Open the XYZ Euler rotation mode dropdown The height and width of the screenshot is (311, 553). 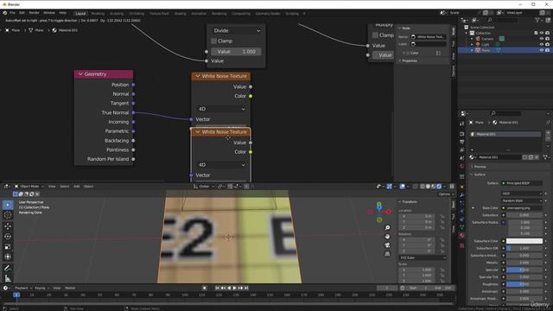tap(423, 257)
